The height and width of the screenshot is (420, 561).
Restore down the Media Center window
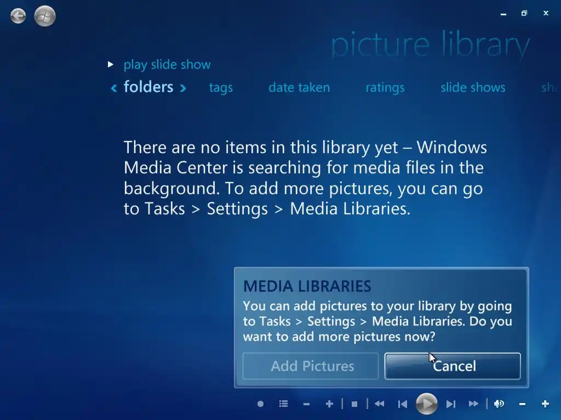tap(524, 13)
